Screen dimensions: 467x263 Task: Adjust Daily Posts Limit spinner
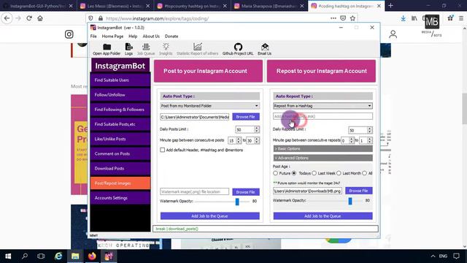[x=247, y=130]
